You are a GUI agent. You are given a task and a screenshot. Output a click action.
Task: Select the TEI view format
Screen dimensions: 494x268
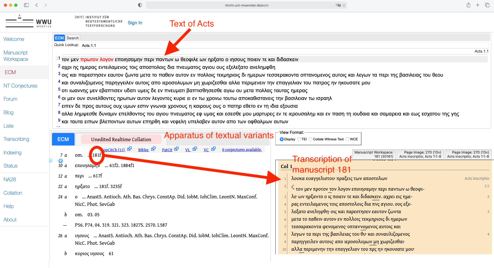click(299, 139)
